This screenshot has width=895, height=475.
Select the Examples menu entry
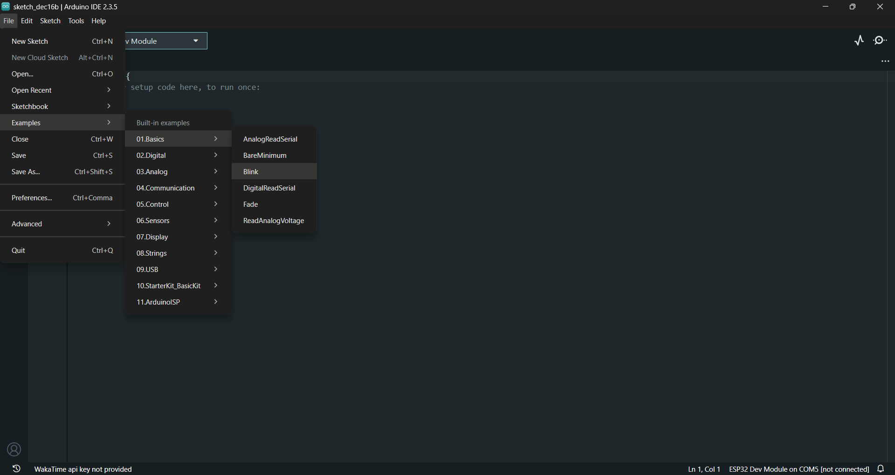[x=62, y=123]
